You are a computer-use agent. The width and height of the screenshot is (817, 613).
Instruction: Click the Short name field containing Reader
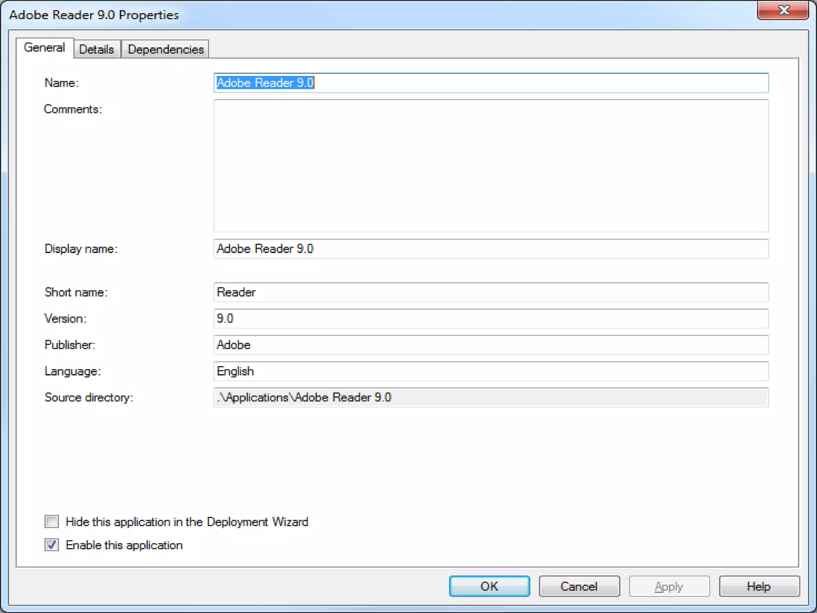491,293
